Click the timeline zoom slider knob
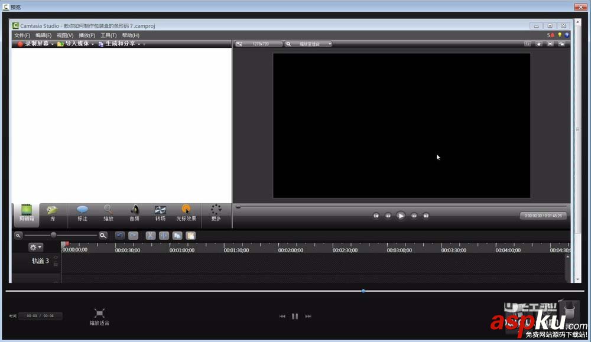This screenshot has height=342, width=591. click(54, 235)
